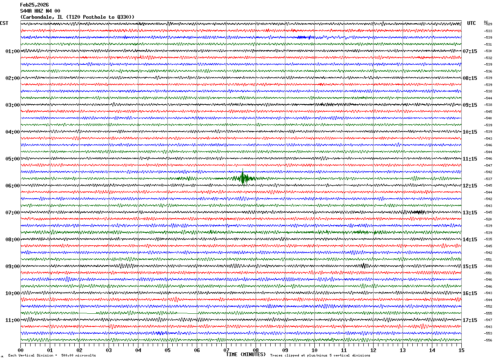494x361 pixels.
Task: Click the Traces clipped at plus/minus 5 note
Action: (x=320, y=356)
